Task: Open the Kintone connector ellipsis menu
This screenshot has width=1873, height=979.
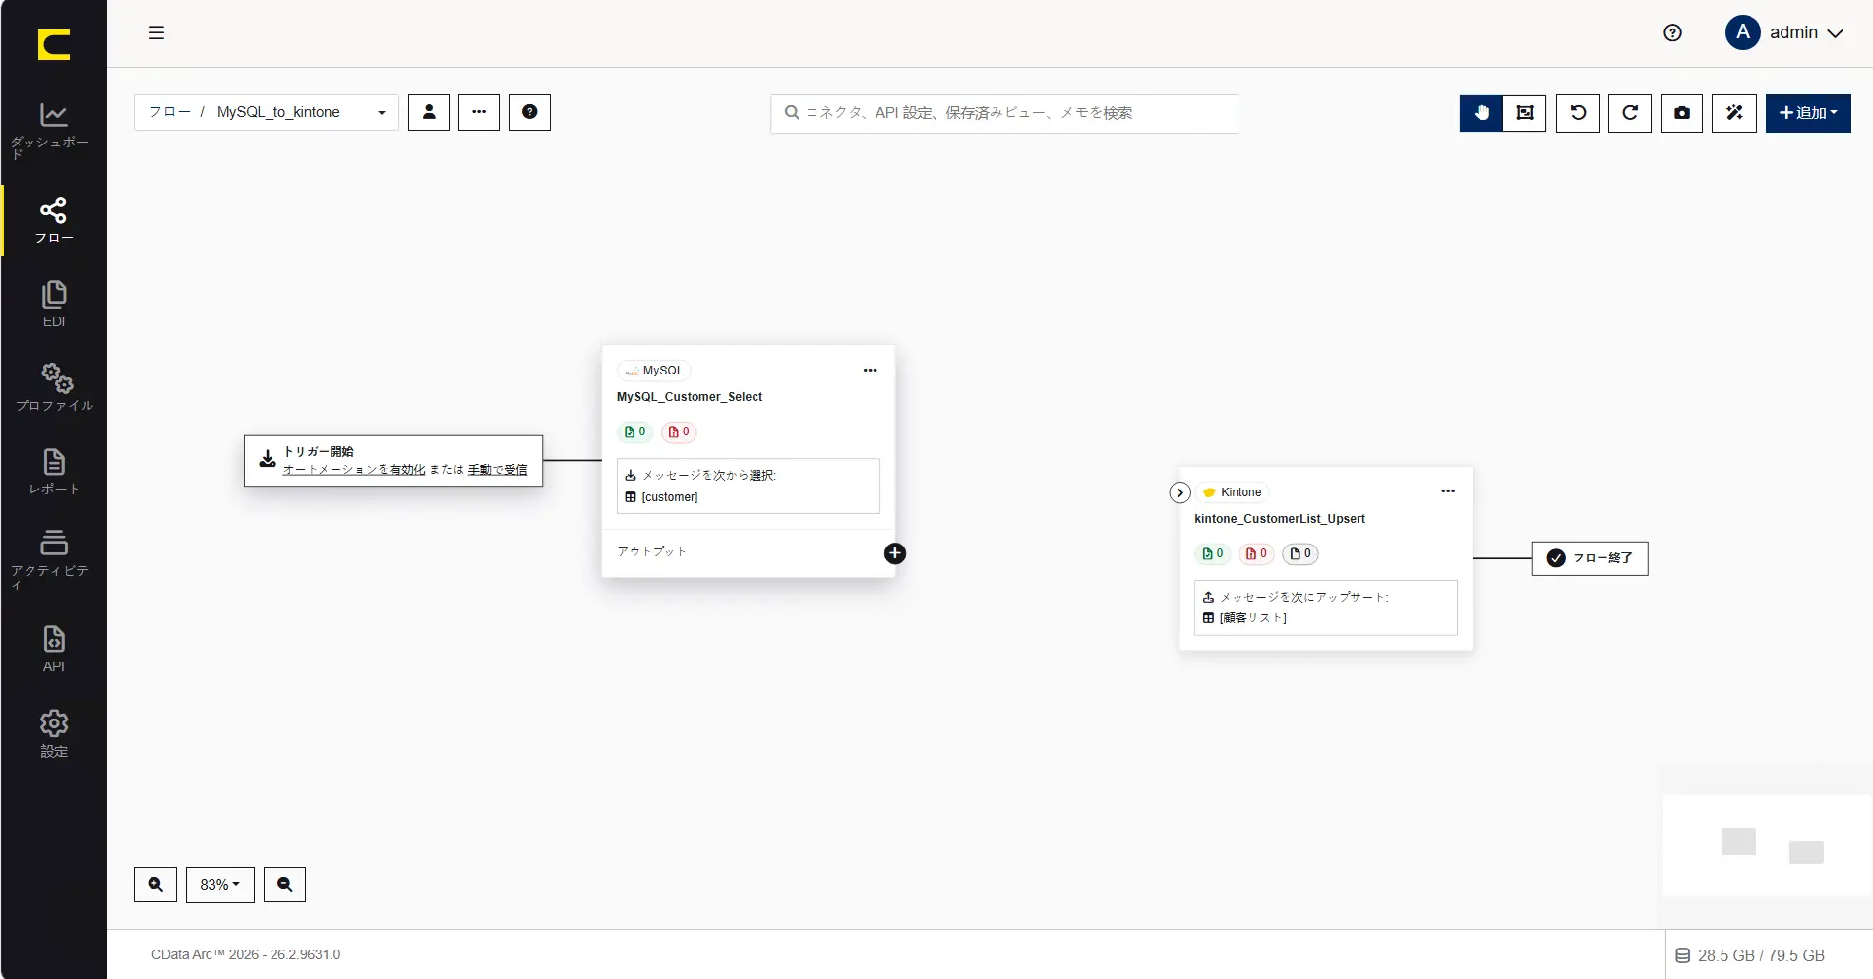Action: [x=1448, y=491]
